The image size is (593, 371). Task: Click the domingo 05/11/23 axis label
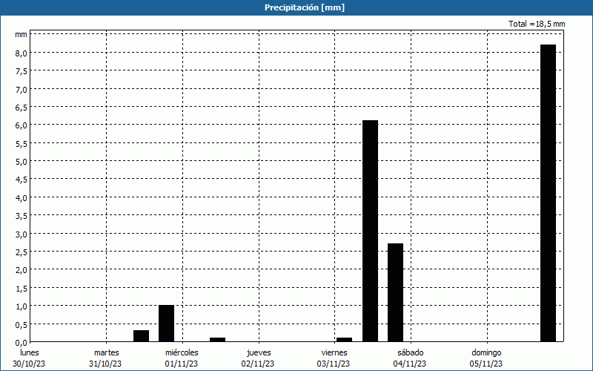[x=486, y=358]
